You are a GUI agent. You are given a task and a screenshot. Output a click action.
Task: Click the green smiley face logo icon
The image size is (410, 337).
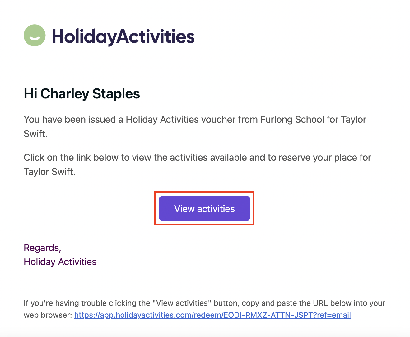35,36
